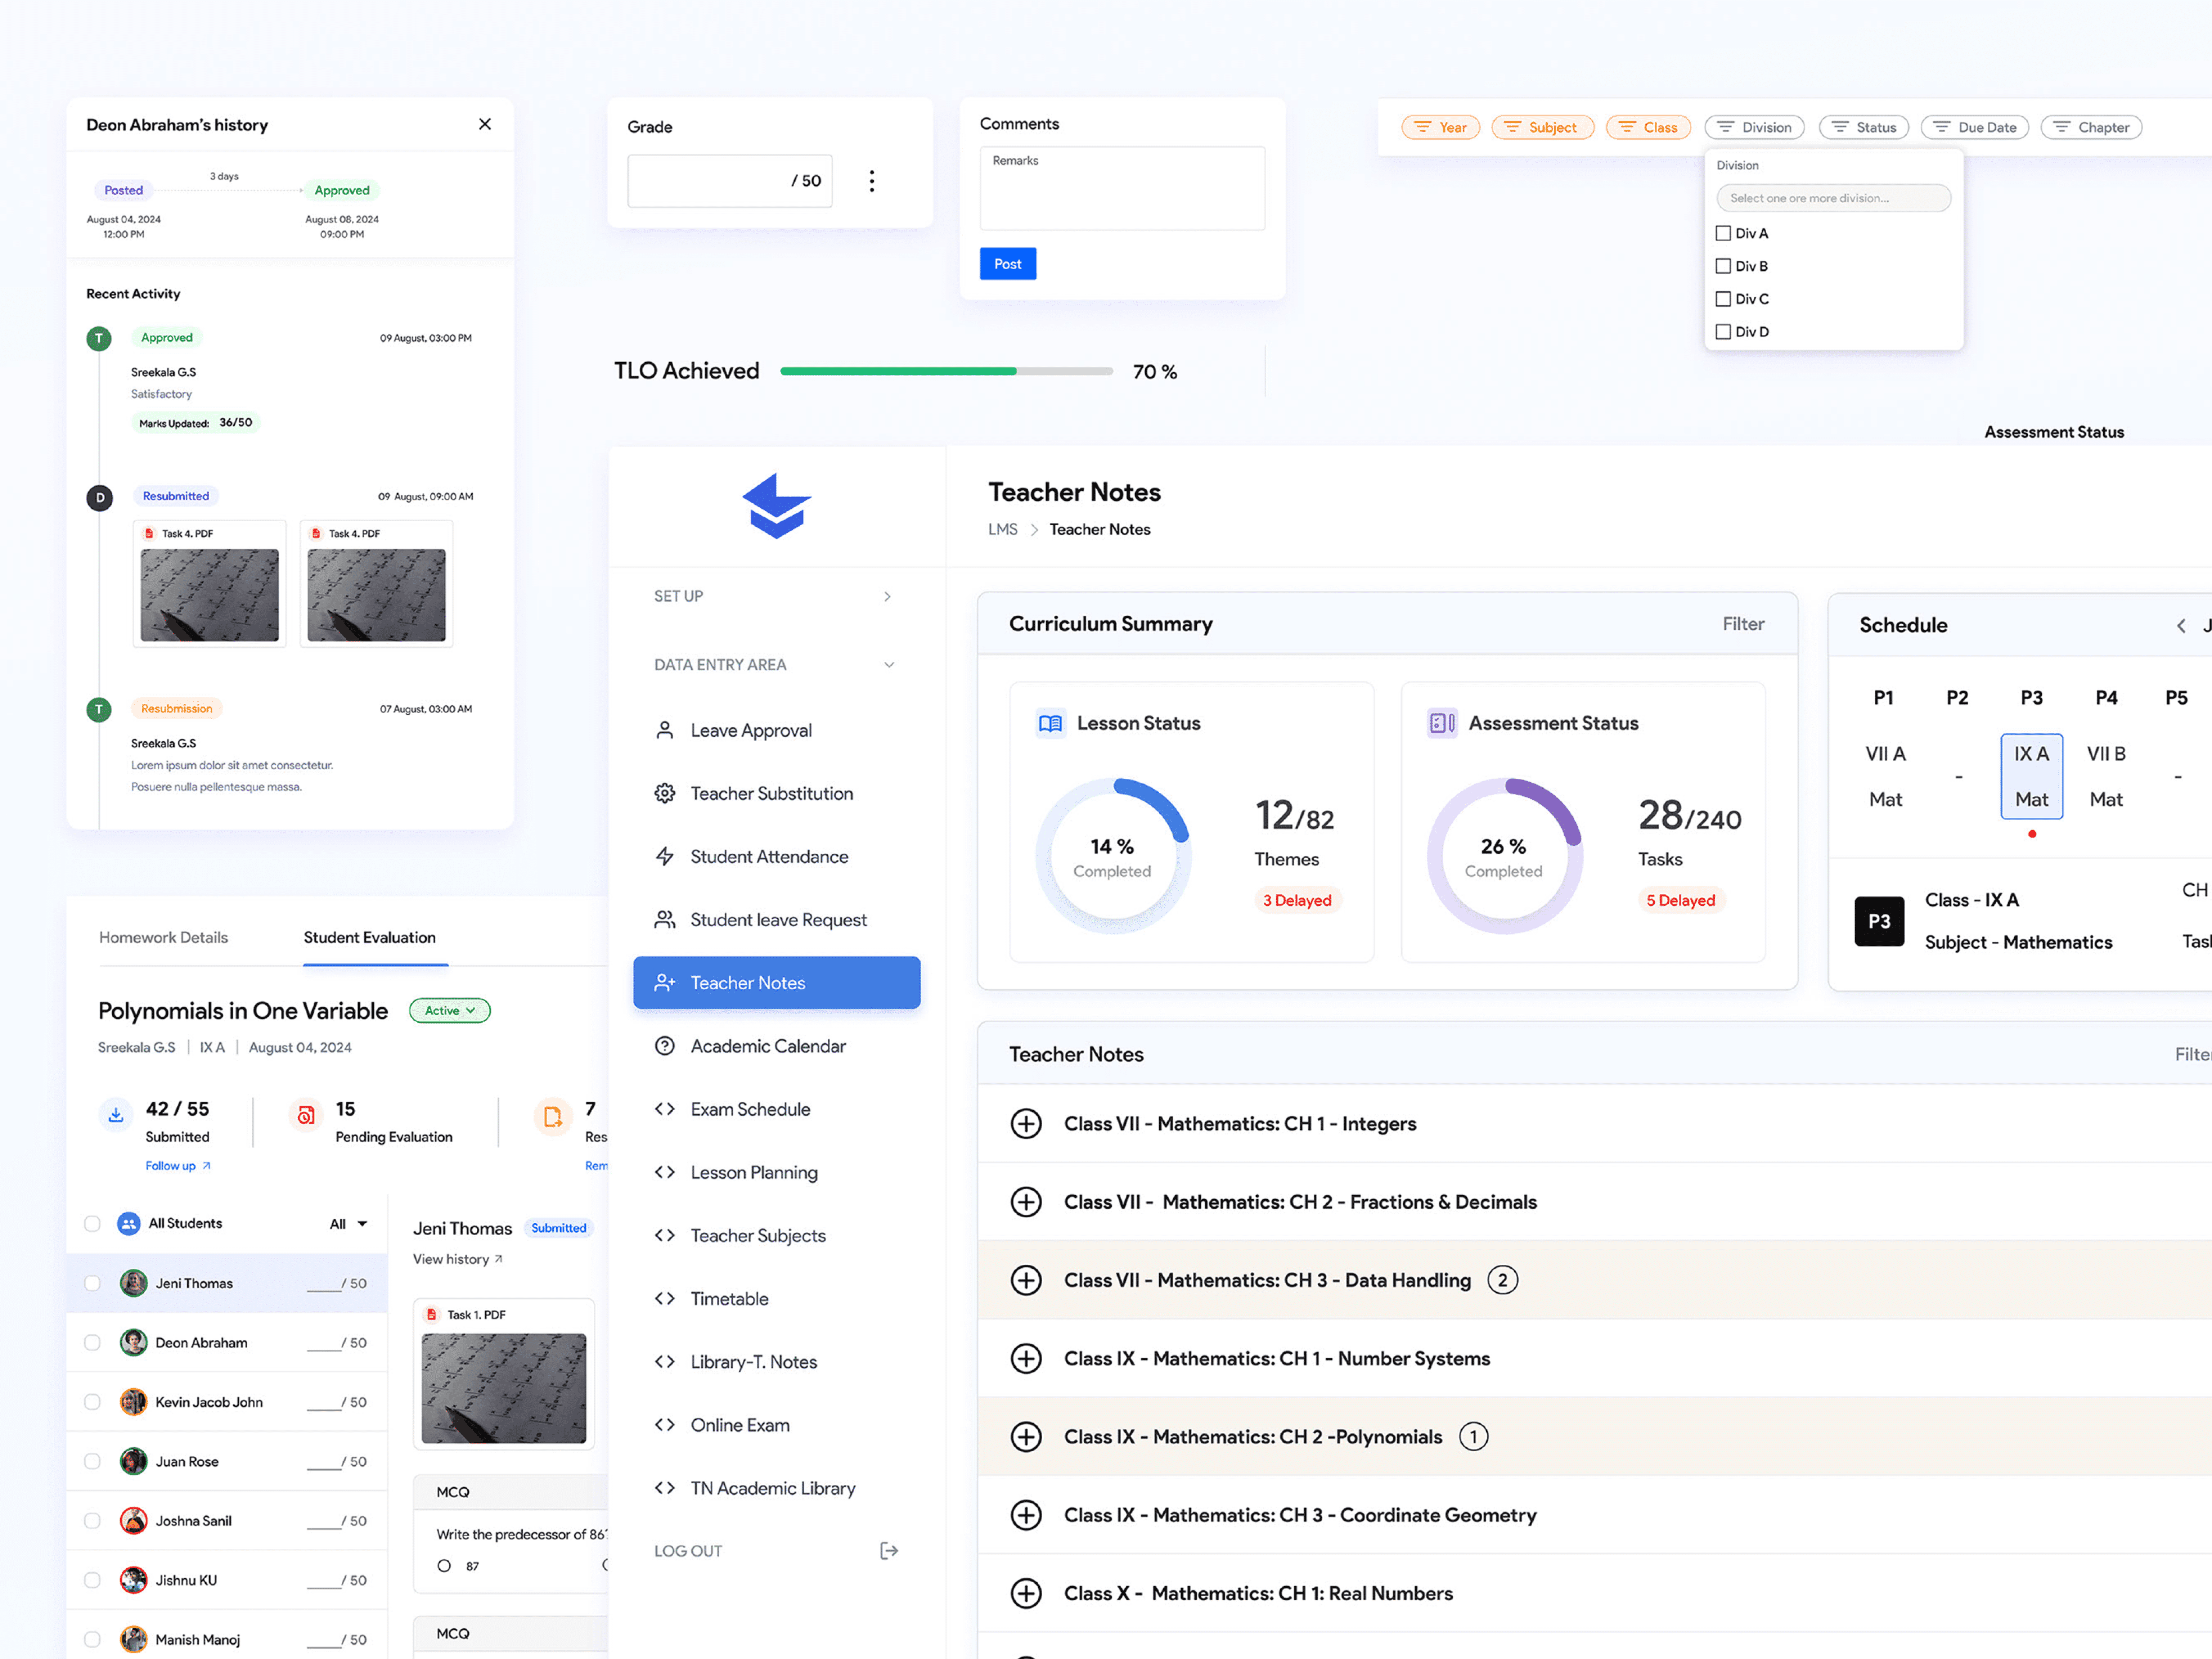Check the Div A checkbox

tap(1723, 233)
